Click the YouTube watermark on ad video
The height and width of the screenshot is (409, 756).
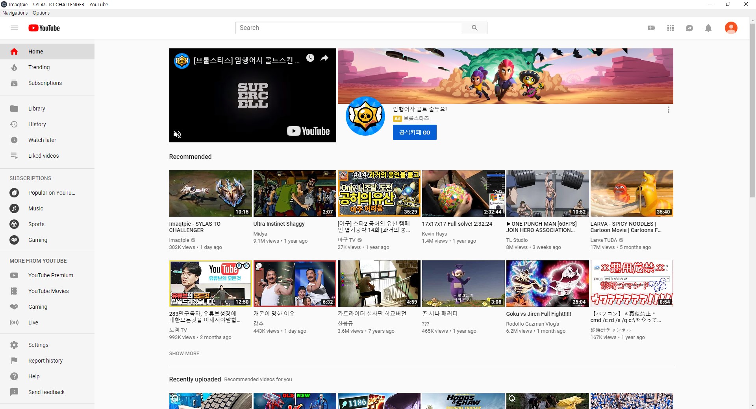(308, 131)
